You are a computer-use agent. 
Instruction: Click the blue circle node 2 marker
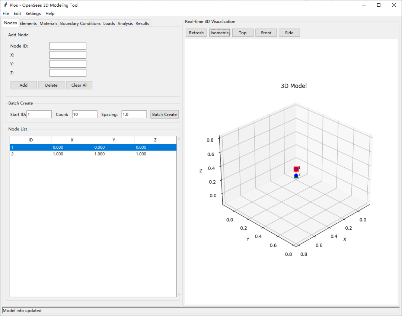click(x=296, y=175)
